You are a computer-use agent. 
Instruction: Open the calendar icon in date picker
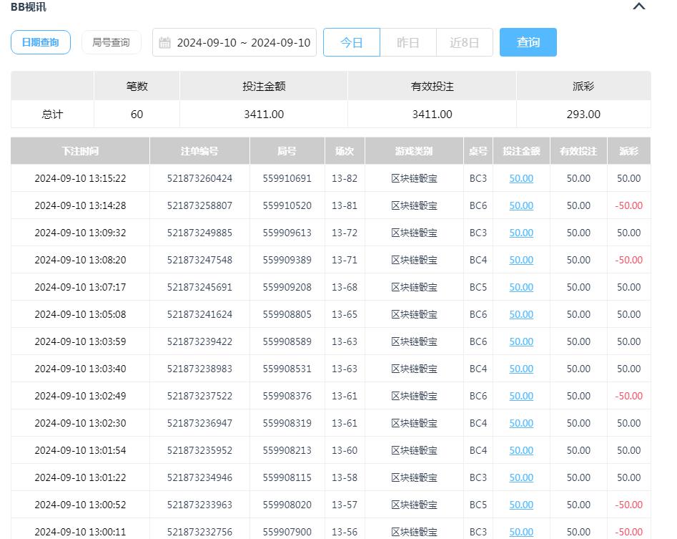pyautogui.click(x=166, y=42)
